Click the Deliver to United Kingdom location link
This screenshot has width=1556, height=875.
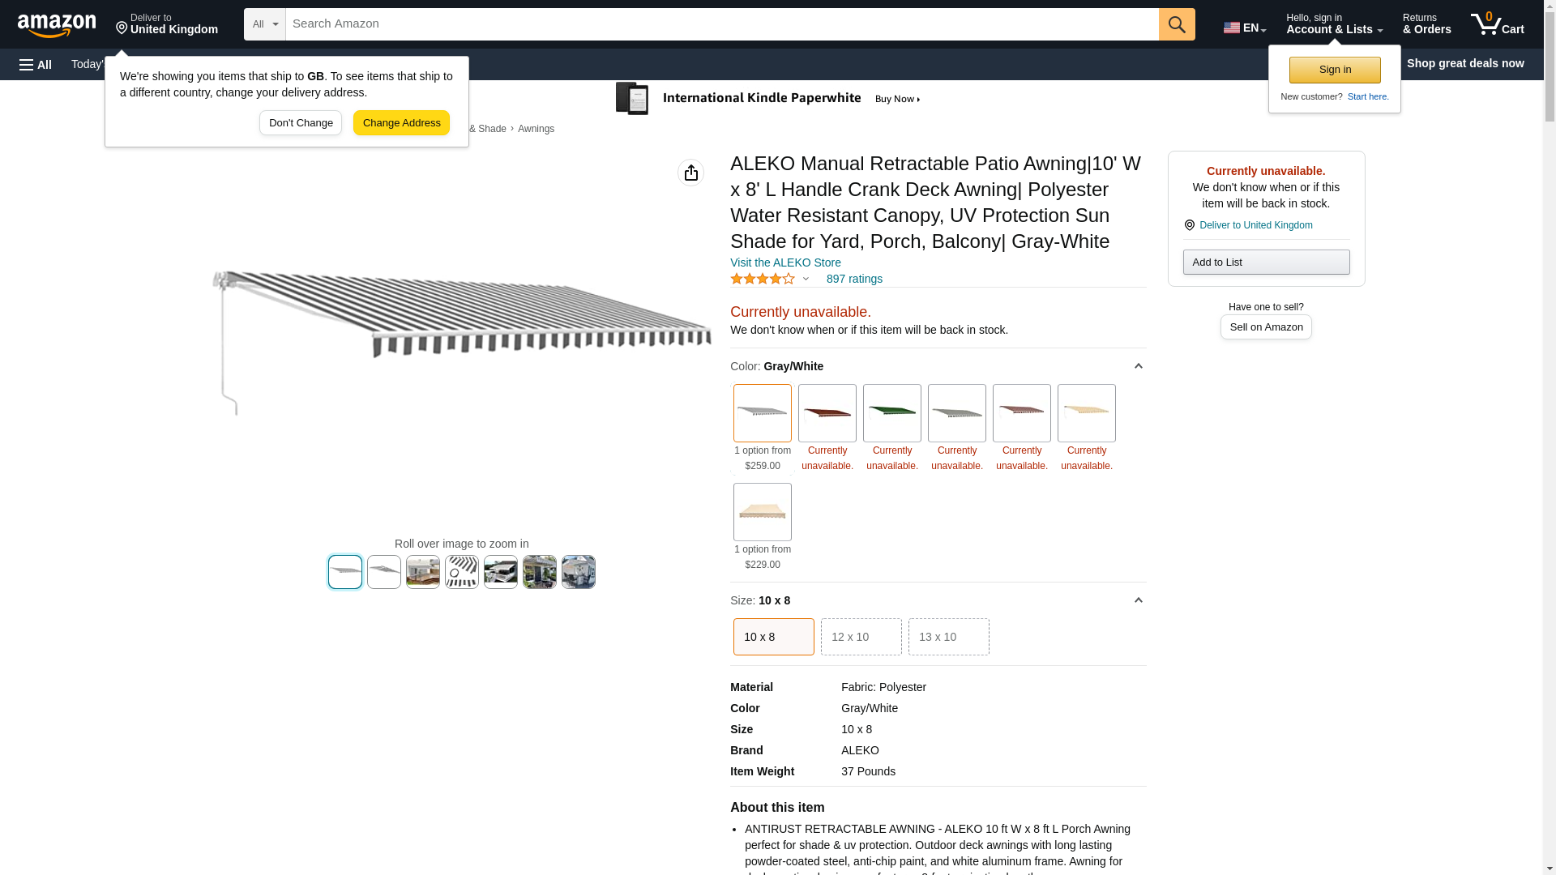coord(1255,225)
